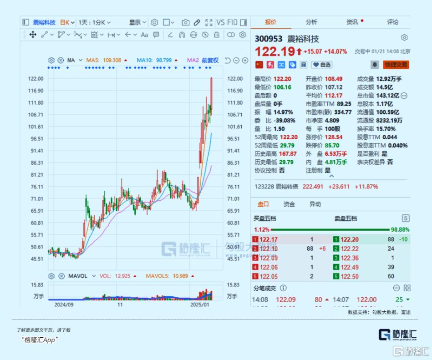432x360 pixels.
Task: Open drawing toolbar settings gear
Action: point(243,35)
